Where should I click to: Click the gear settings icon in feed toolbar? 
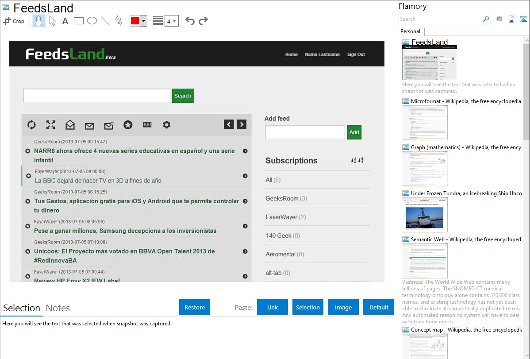tap(167, 125)
